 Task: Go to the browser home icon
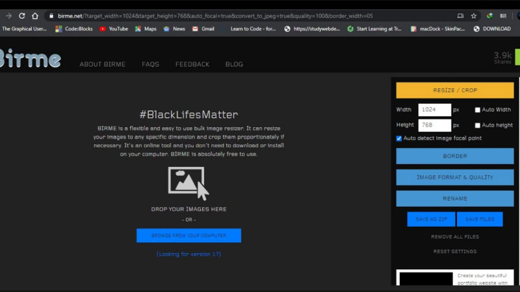click(x=35, y=16)
